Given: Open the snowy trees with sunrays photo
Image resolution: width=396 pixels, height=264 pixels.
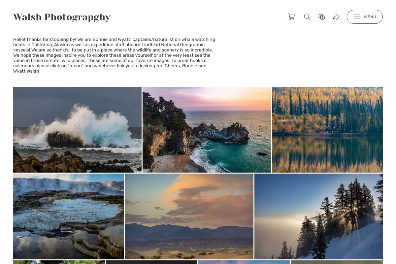Looking at the screenshot, I should (x=318, y=216).
